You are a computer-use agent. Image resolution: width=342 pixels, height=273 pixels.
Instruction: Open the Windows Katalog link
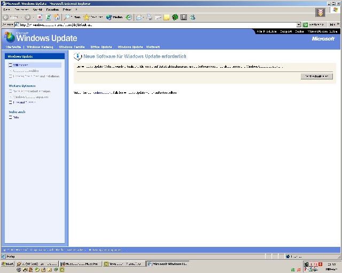click(40, 47)
